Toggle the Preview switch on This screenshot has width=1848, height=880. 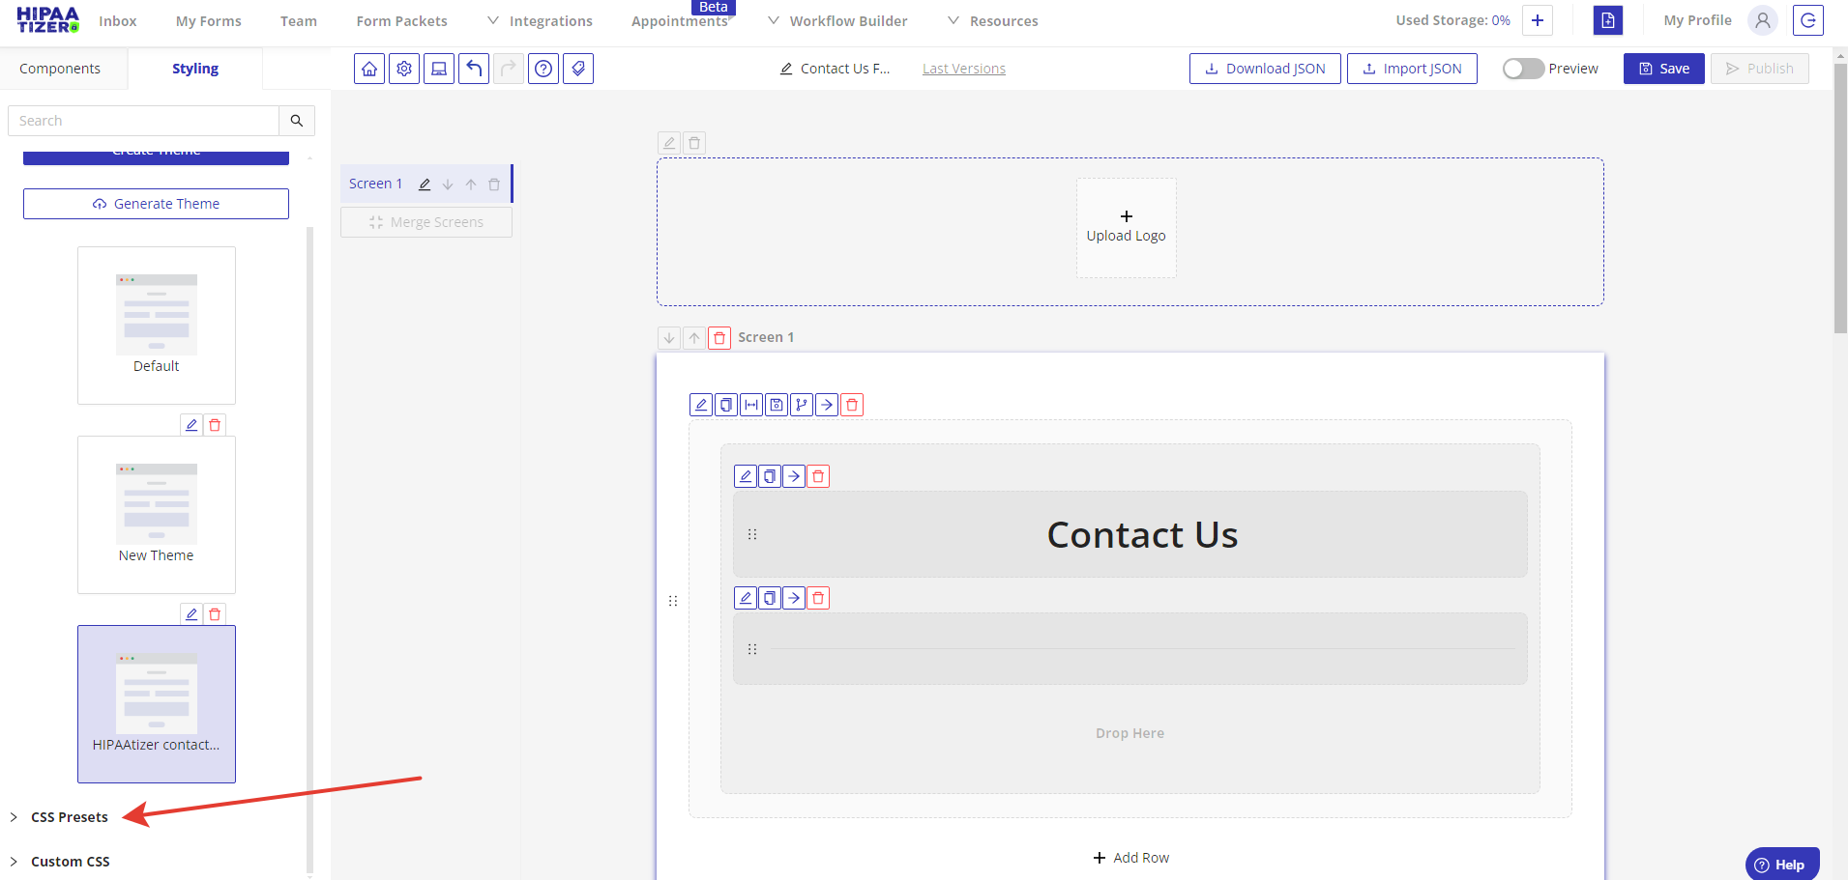tap(1523, 69)
